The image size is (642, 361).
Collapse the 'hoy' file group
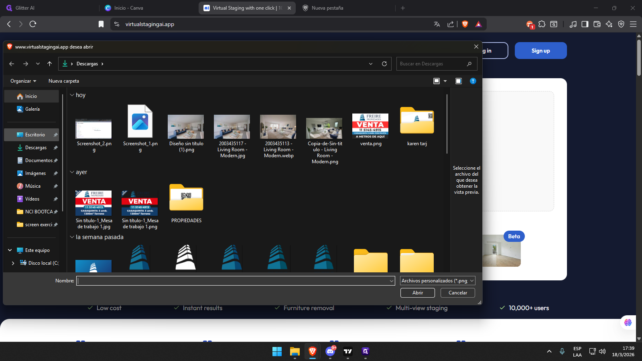[72, 95]
